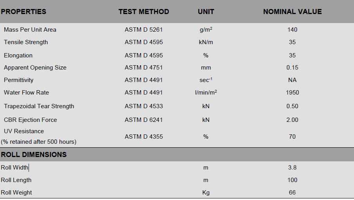354x200 pixels.
Task: Select the Mass Per Unit Area cell
Action: (x=30, y=30)
